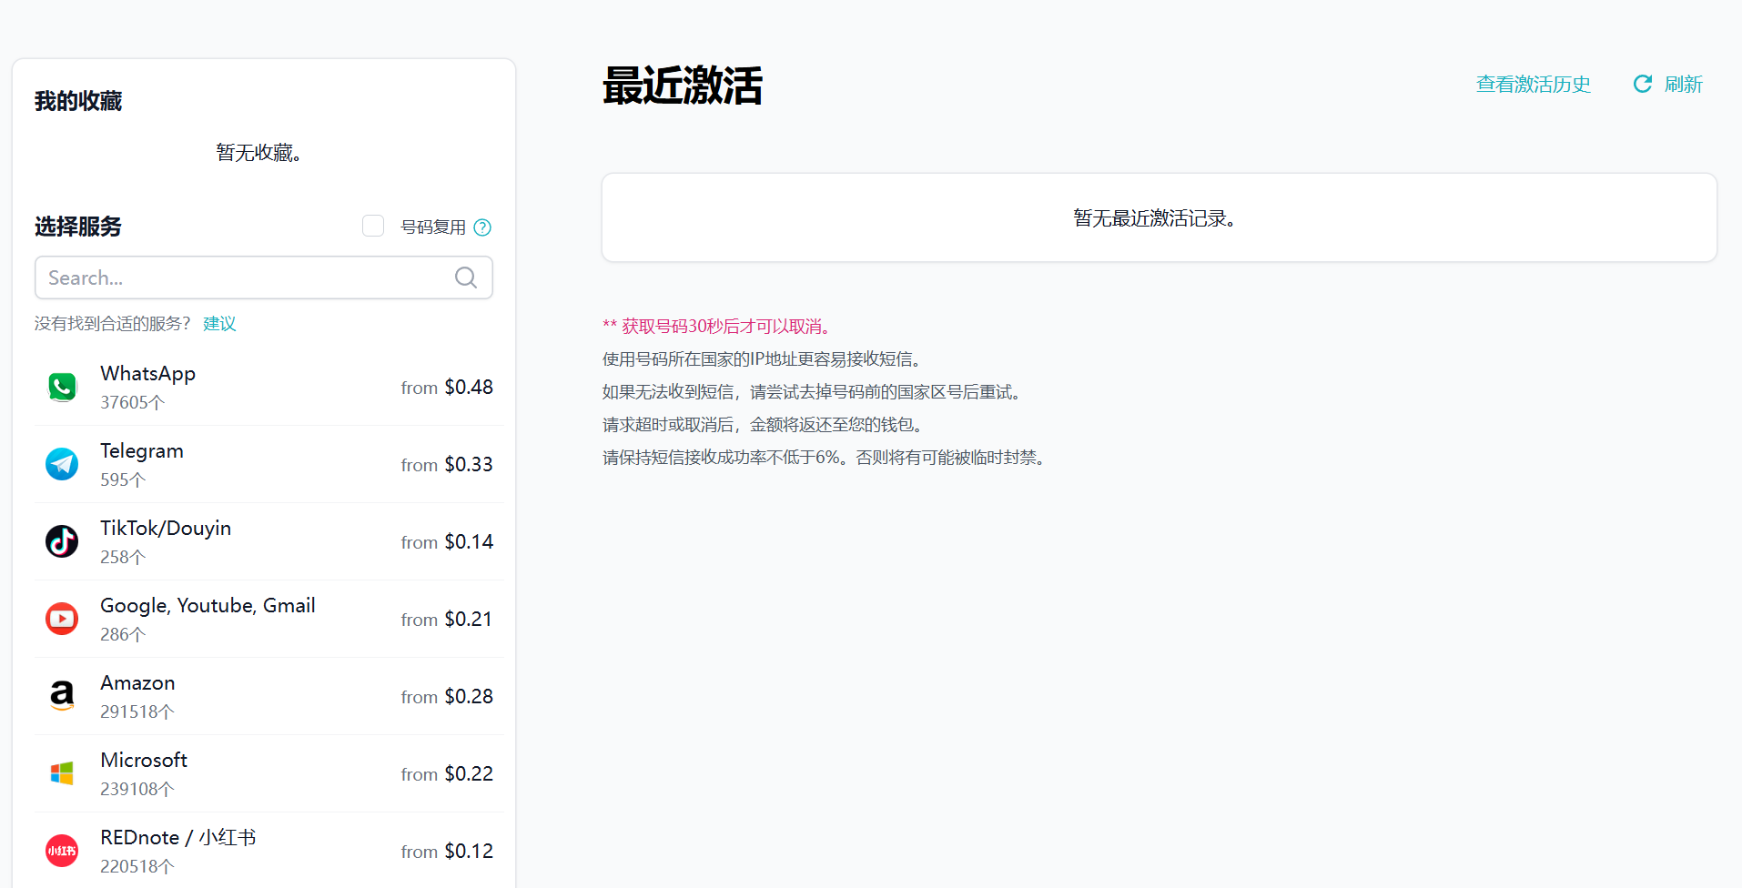Open the 号码复用 help question-mark icon

[x=483, y=227]
